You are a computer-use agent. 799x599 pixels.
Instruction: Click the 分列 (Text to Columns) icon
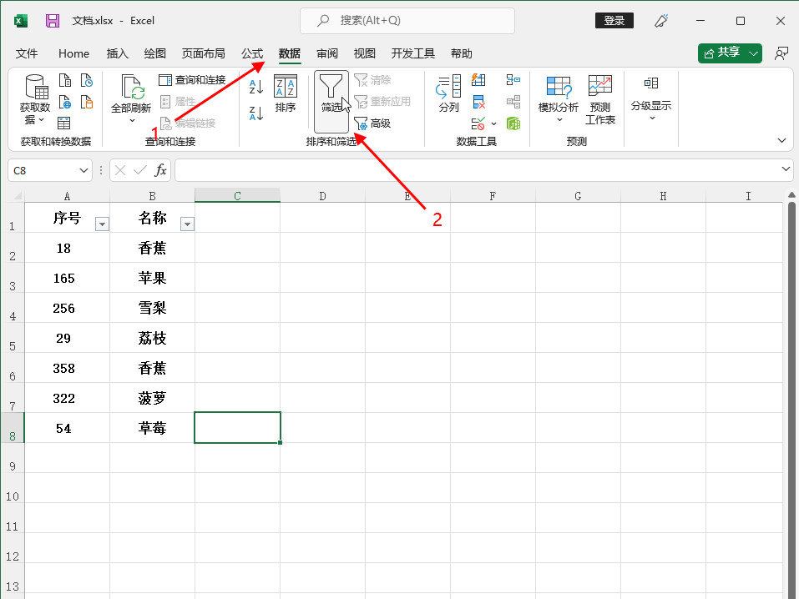pos(449,93)
